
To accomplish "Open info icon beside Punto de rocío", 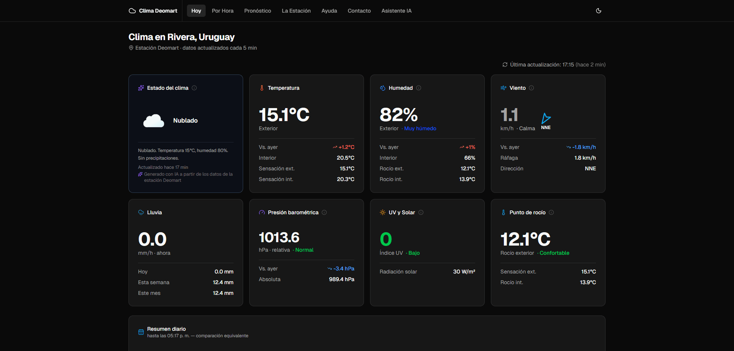I will point(551,212).
